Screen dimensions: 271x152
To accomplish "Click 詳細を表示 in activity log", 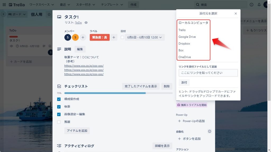I will point(162,146).
